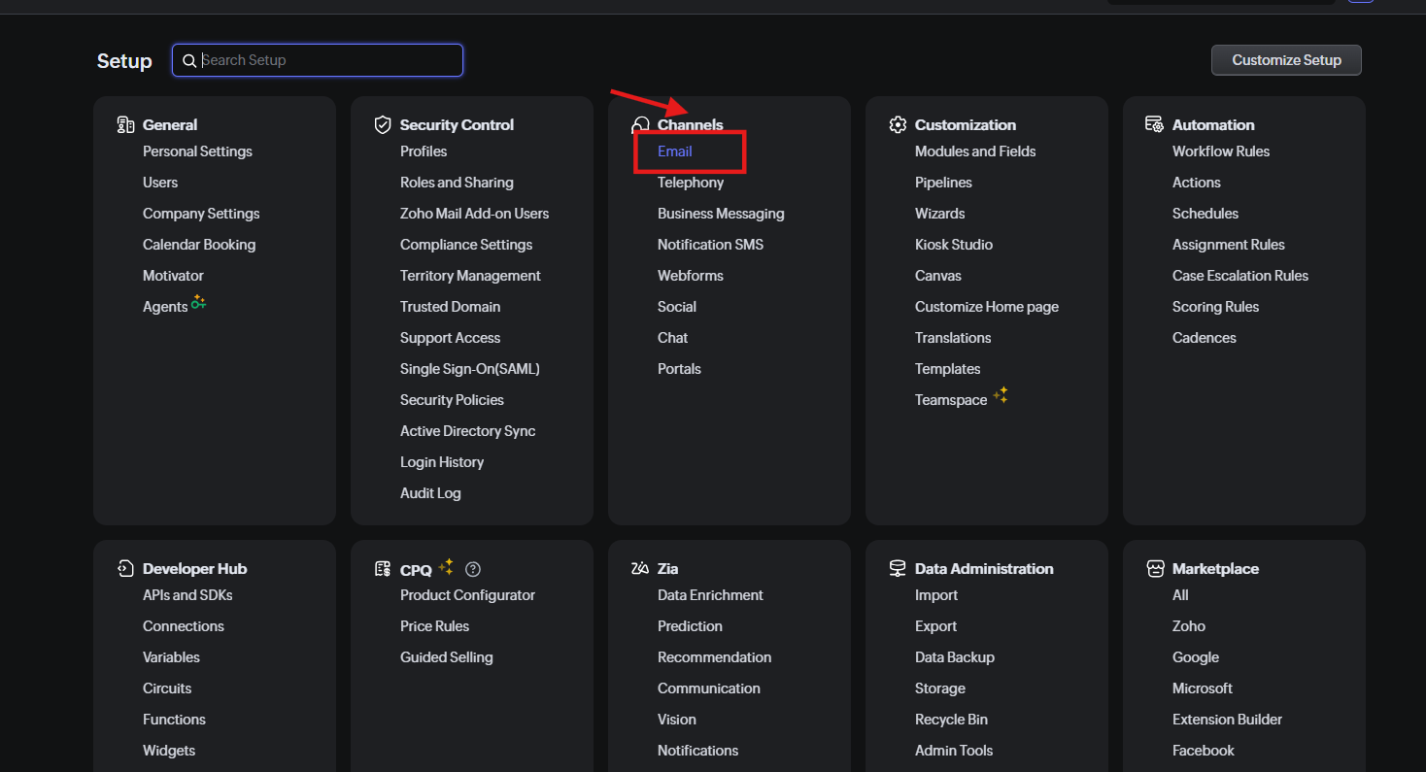
Task: Navigate to Data Backup
Action: [x=954, y=657]
